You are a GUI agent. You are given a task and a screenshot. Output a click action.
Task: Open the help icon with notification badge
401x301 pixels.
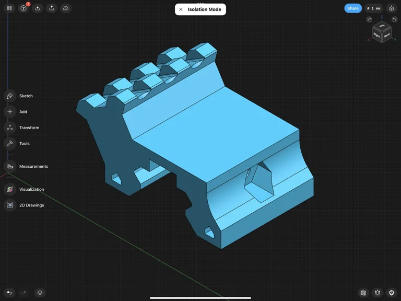23,8
